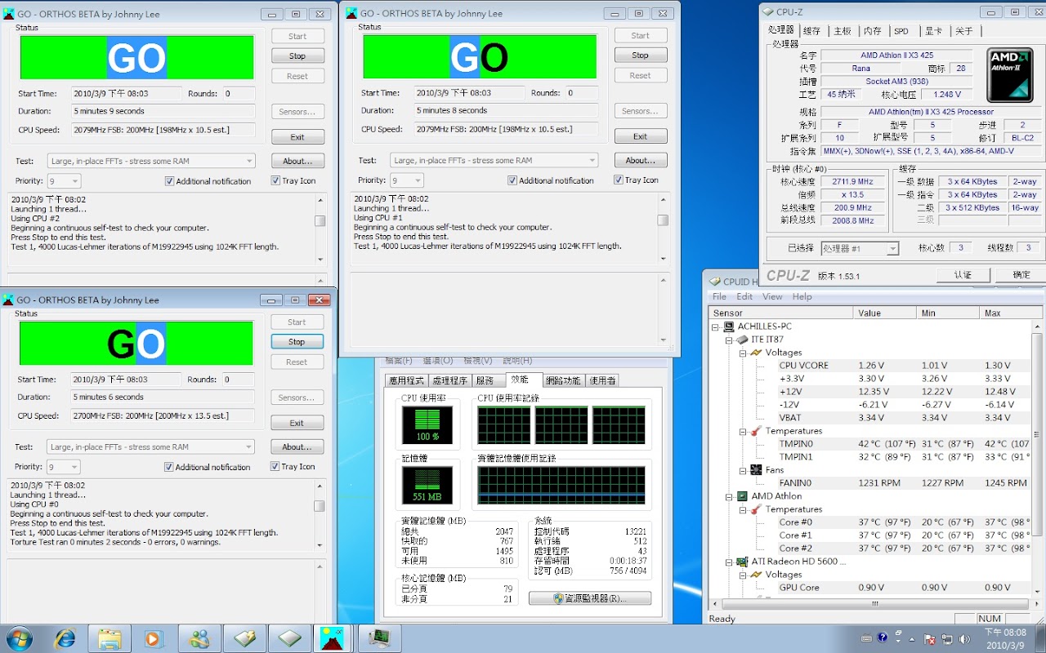Click the volume speaker tray icon
Image resolution: width=1046 pixels, height=653 pixels.
pyautogui.click(x=964, y=638)
